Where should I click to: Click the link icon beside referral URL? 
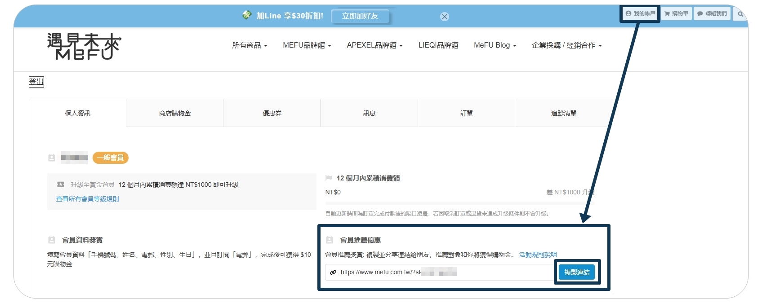[x=333, y=272]
